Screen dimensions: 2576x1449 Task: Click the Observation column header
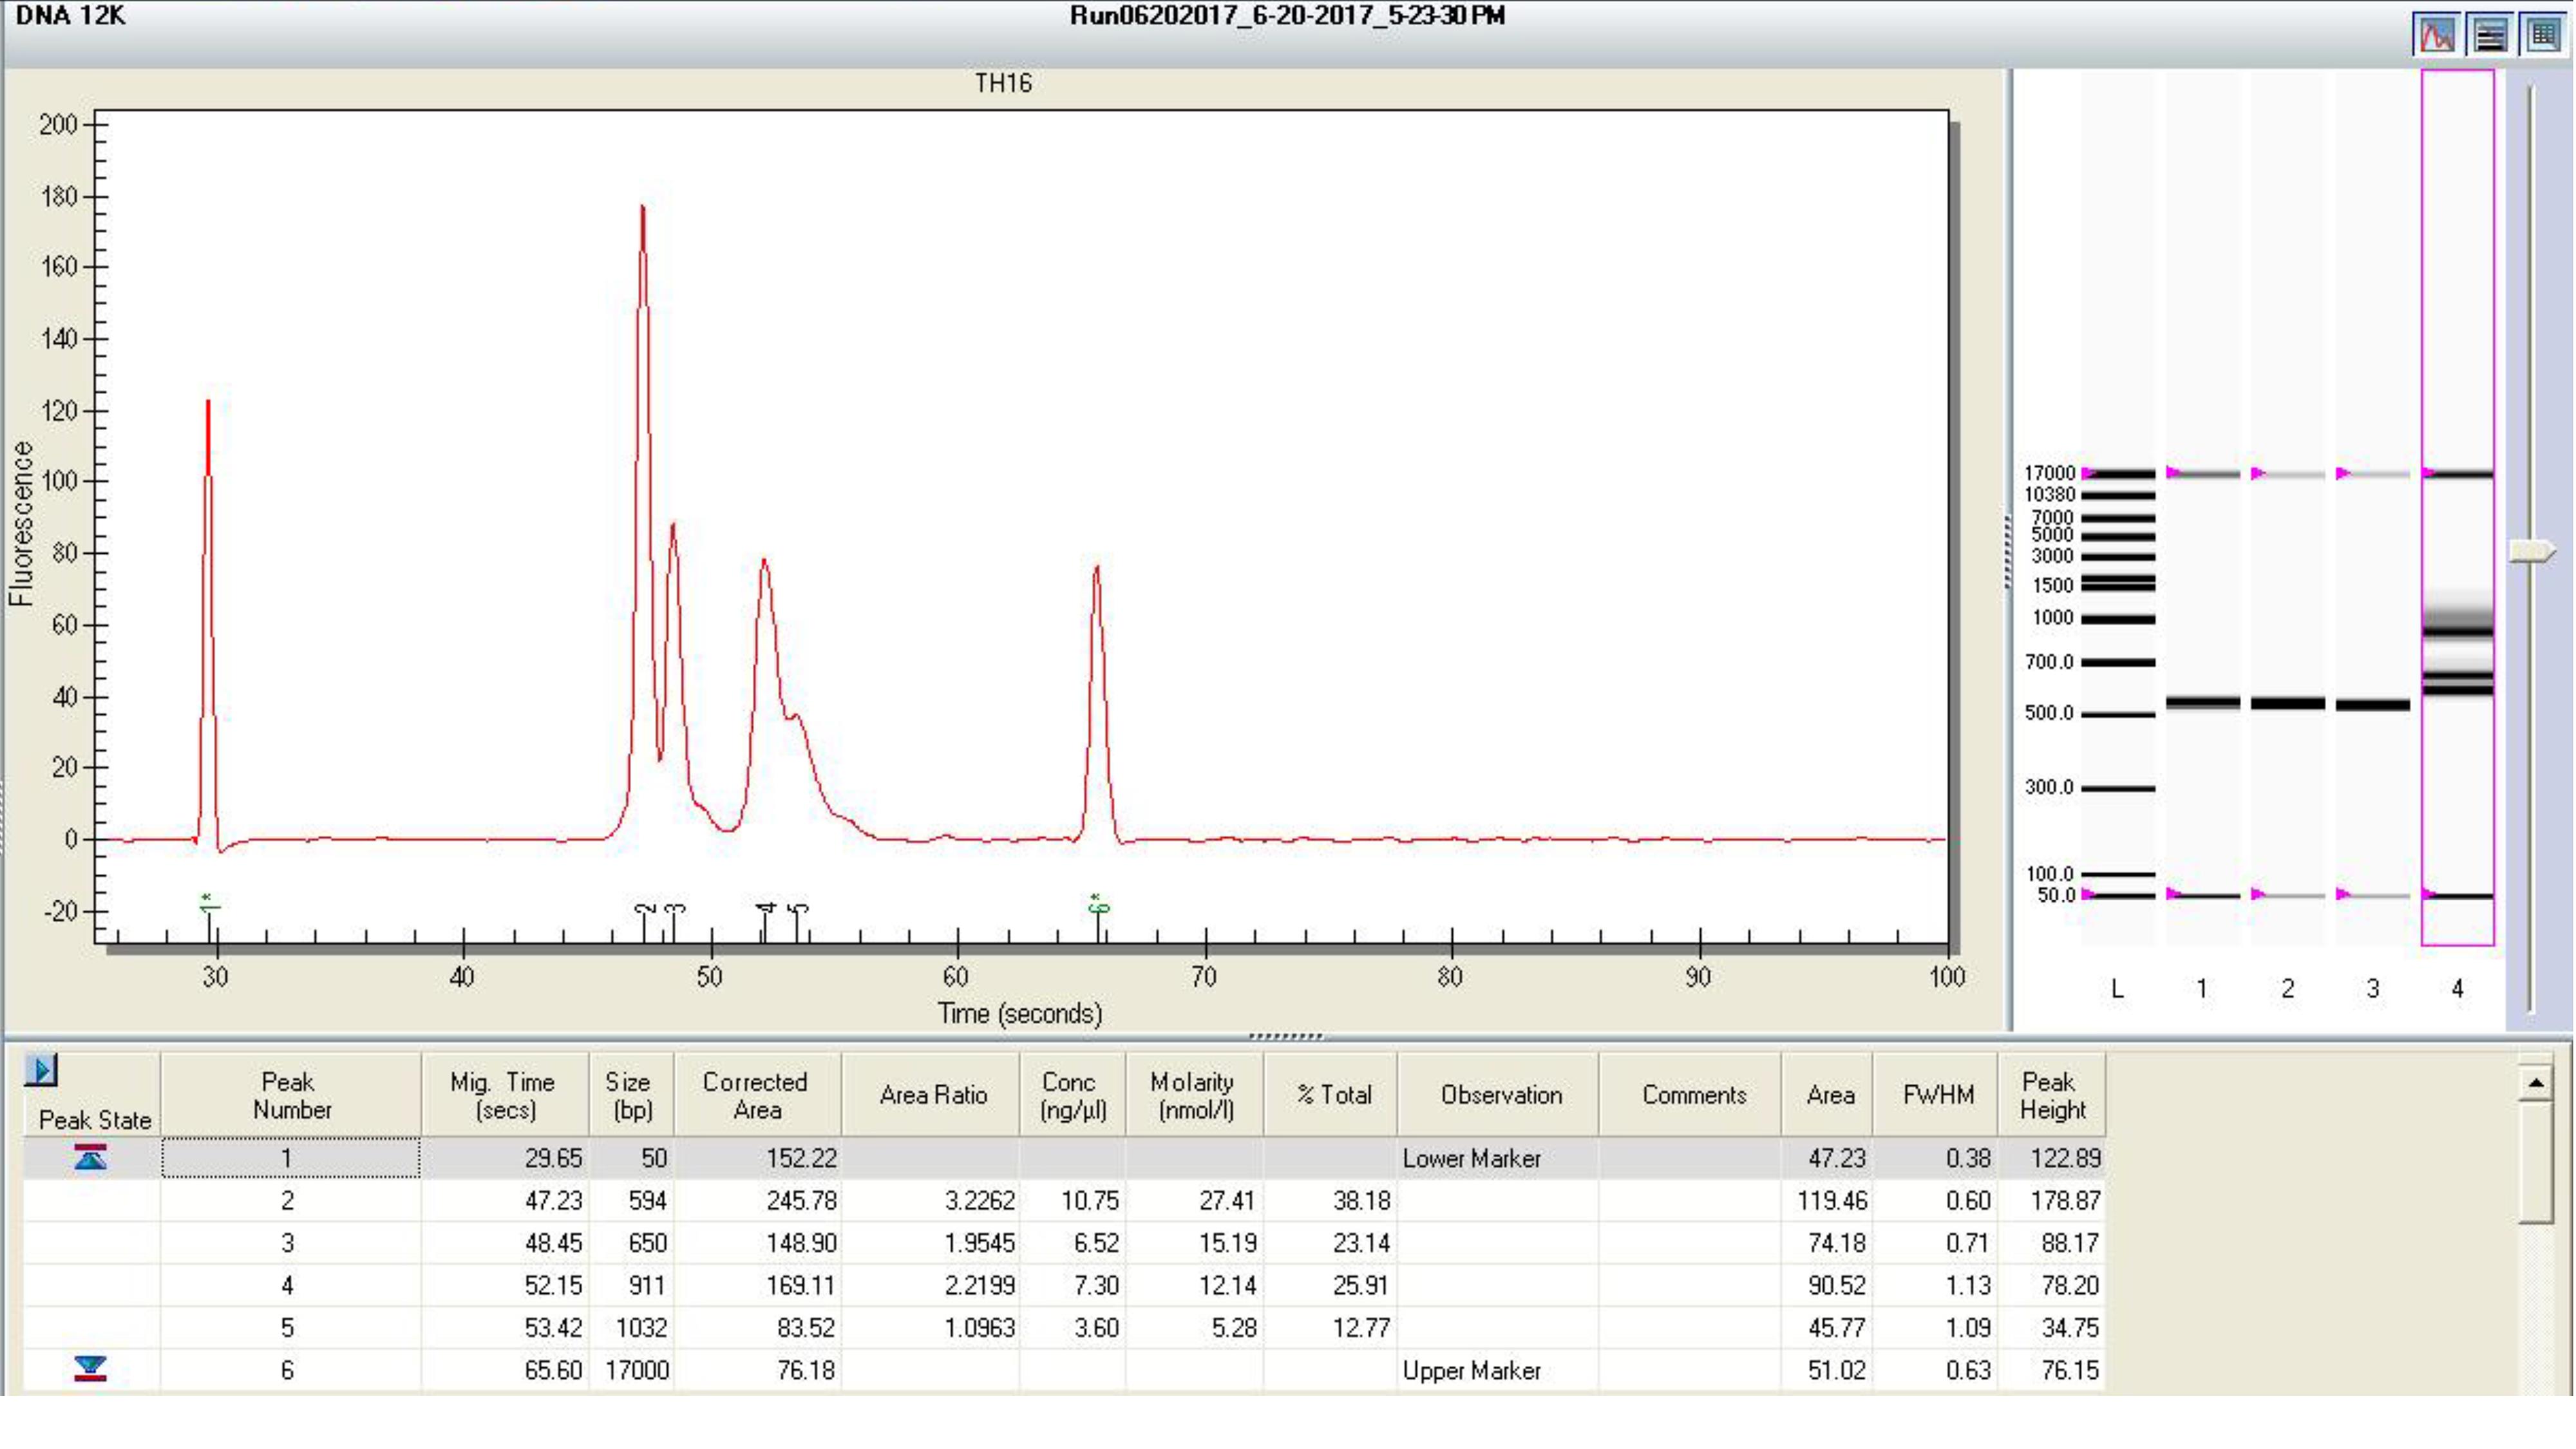[1499, 1095]
